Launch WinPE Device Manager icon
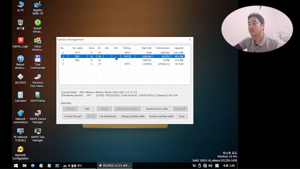This screenshot has width=300, height=169. tap(38, 117)
